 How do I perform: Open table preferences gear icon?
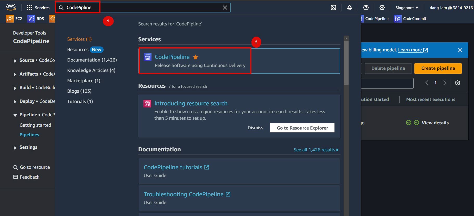click(x=458, y=83)
